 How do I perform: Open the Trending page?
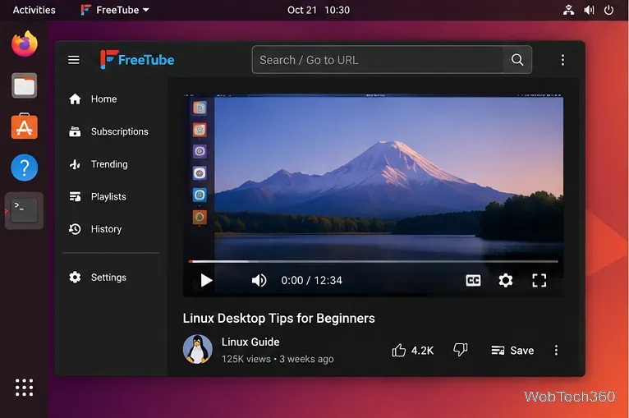click(x=99, y=164)
